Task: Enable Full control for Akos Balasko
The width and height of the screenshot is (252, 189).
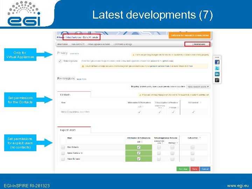Action: coord(192,147)
